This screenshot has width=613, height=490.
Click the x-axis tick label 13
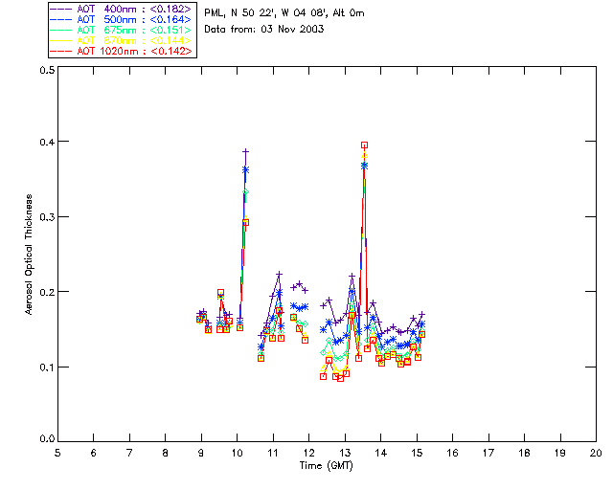(x=345, y=453)
